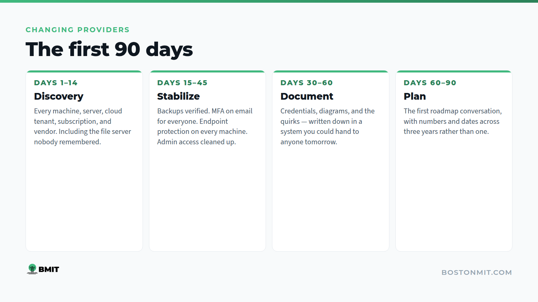Click the paragraph beginning 'Every machine, server, cloud'

coord(83,127)
